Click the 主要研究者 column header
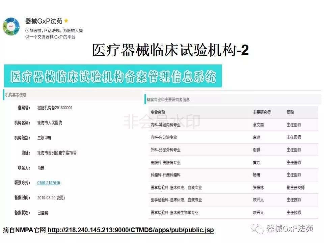The image size is (324, 243). coord(262,112)
